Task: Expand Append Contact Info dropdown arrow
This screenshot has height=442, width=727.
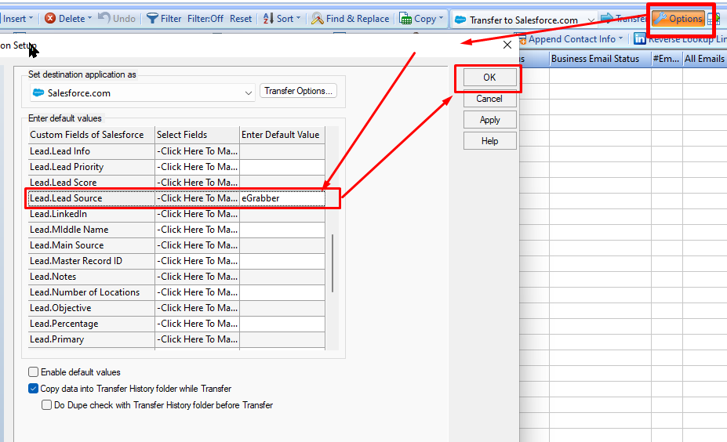Action: pyautogui.click(x=621, y=39)
